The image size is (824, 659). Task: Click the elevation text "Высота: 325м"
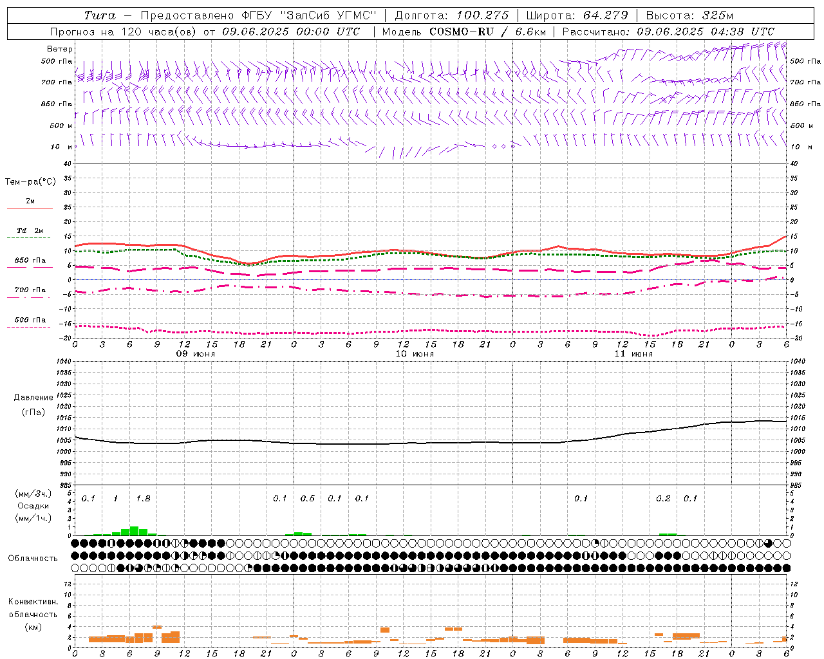(689, 15)
